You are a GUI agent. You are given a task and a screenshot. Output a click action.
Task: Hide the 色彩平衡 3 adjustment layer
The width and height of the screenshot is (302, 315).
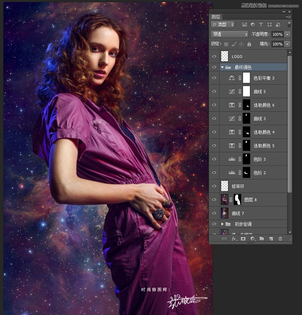tap(214, 78)
